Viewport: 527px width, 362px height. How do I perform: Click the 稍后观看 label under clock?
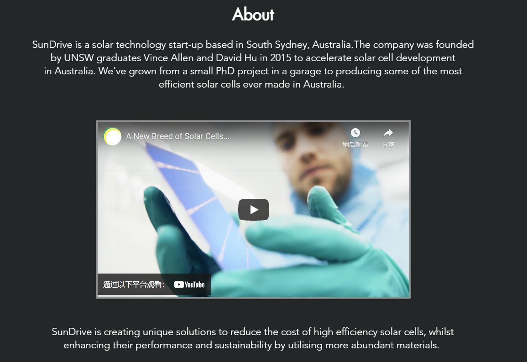point(355,145)
